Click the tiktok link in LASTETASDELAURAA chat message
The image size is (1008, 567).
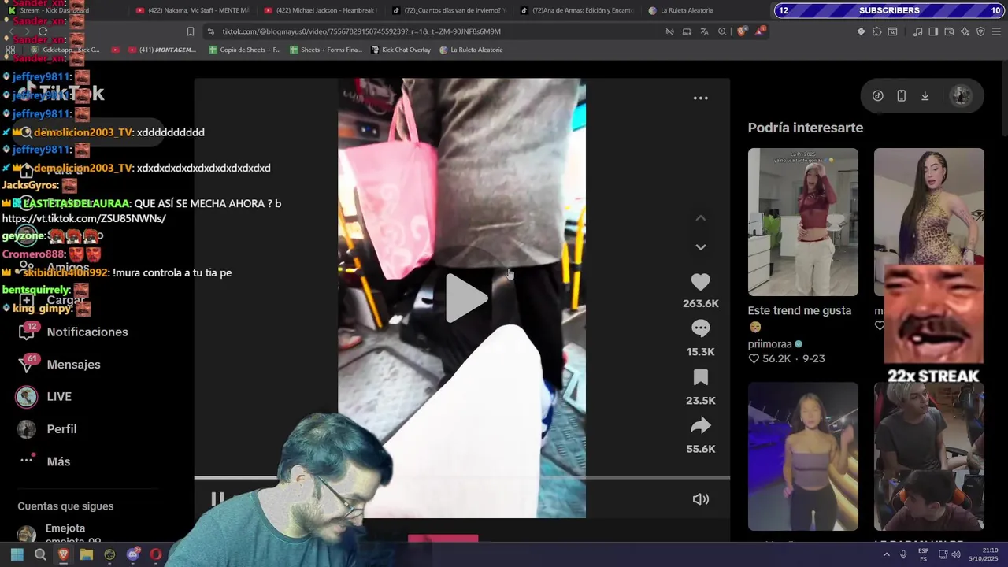pyautogui.click(x=84, y=218)
